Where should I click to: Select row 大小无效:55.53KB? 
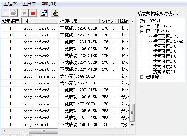[x=65, y=83]
